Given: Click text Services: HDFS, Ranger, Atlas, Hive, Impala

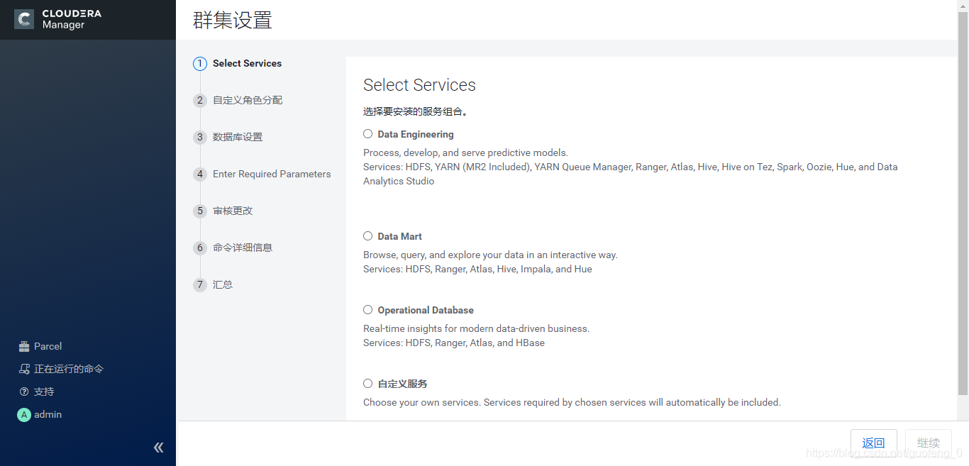Looking at the screenshot, I should tap(477, 269).
